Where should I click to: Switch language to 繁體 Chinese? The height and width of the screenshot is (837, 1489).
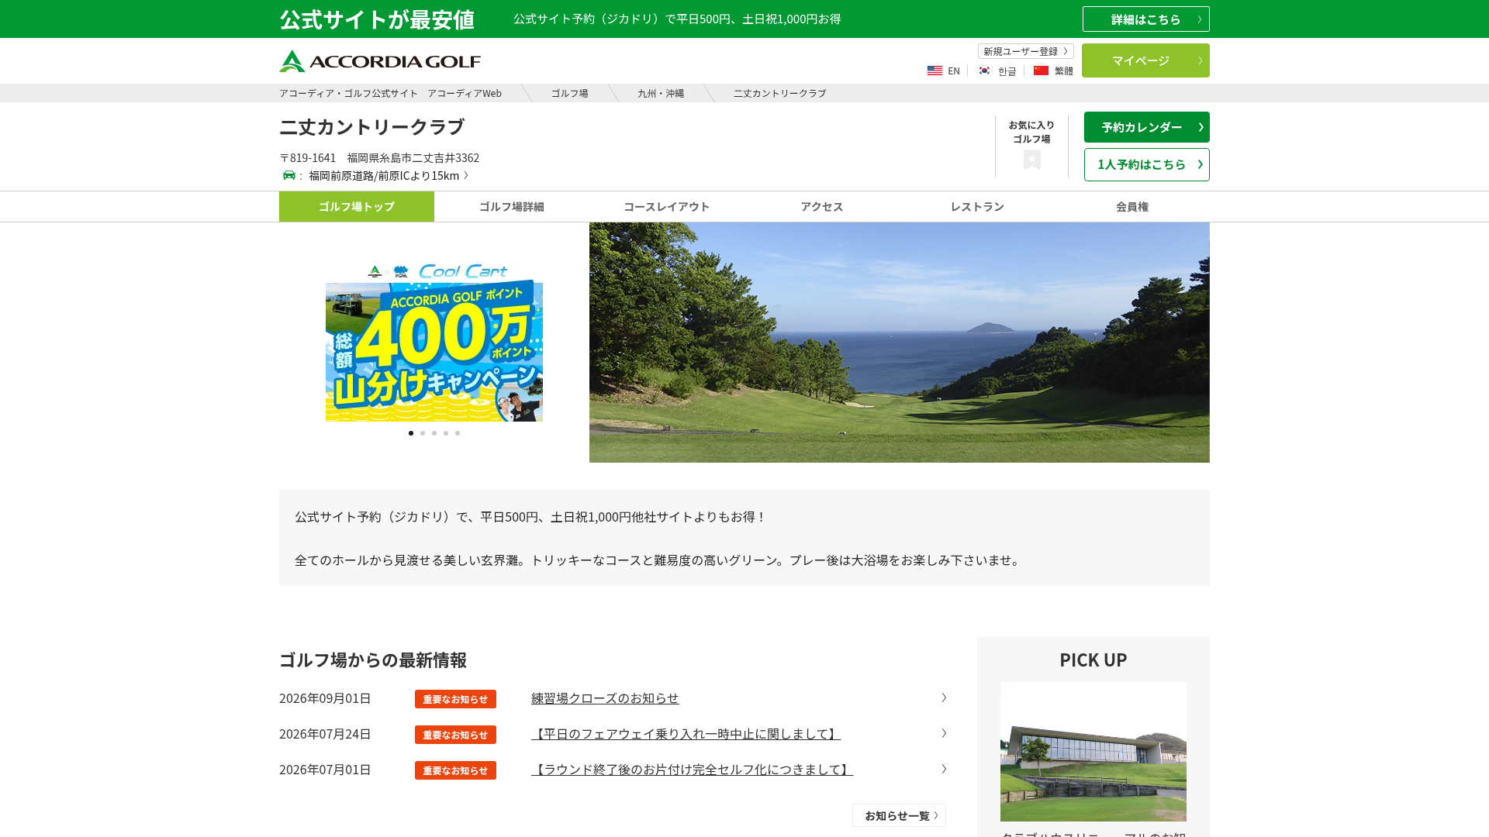pos(1053,71)
